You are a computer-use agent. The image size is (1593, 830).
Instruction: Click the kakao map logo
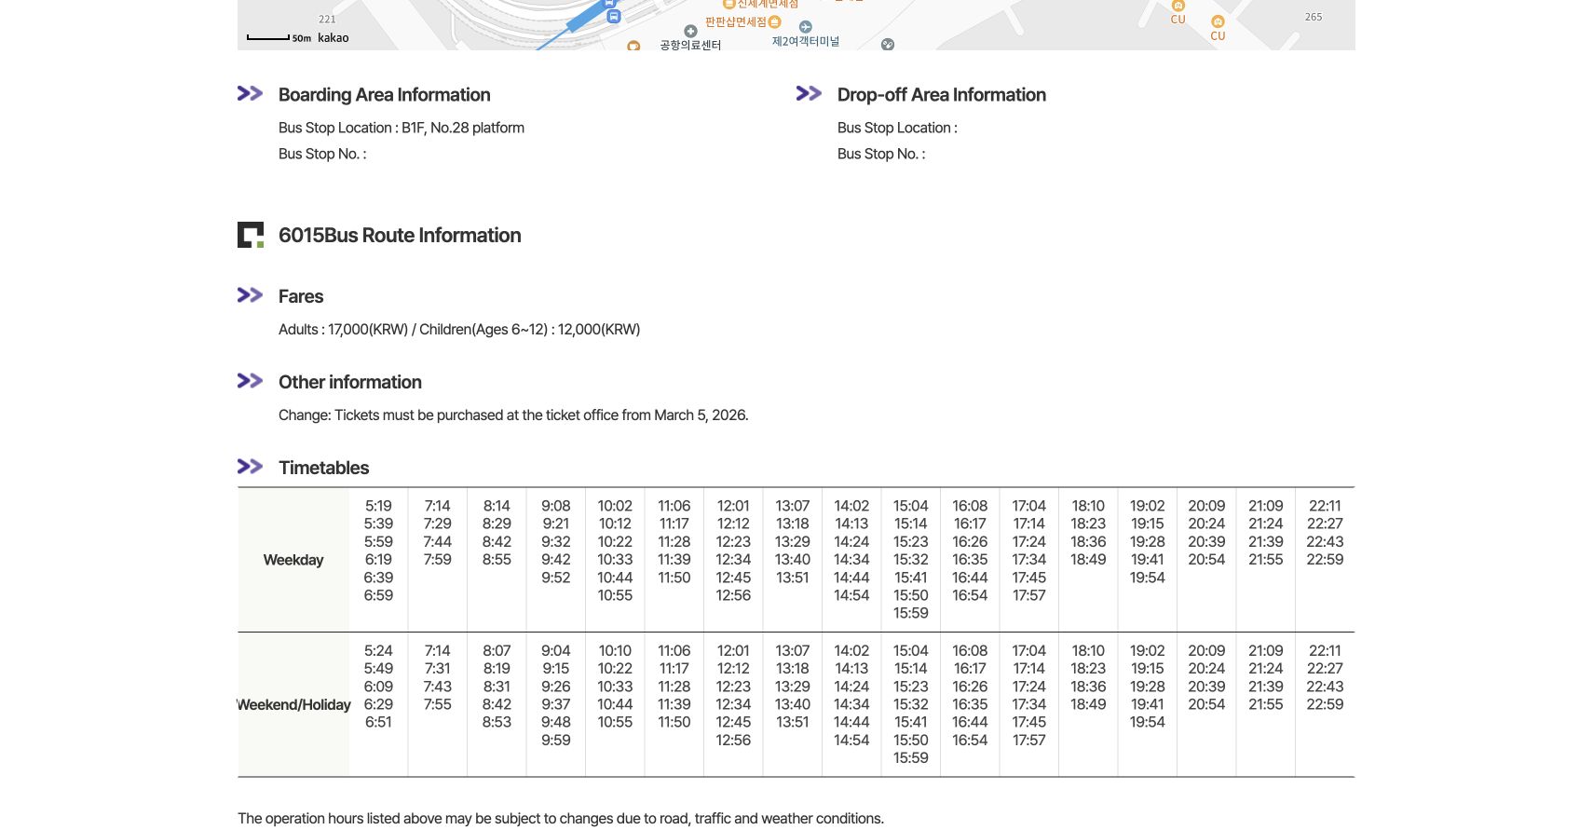tap(334, 38)
